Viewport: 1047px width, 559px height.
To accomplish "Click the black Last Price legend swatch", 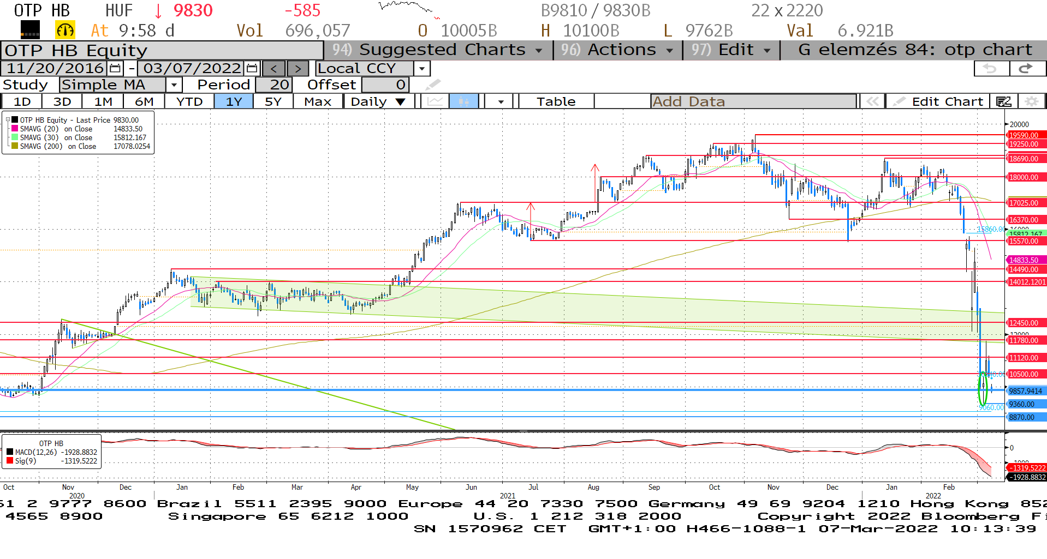I will click(15, 120).
